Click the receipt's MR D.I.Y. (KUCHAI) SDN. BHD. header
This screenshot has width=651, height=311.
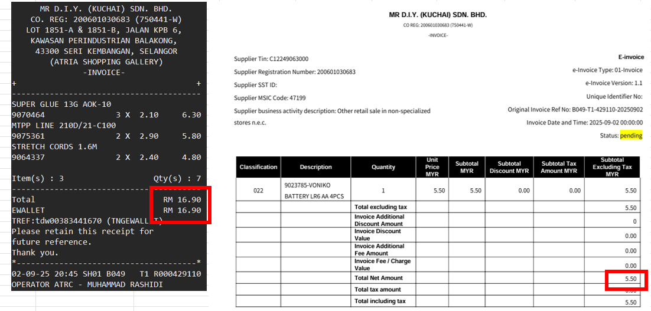[106, 9]
